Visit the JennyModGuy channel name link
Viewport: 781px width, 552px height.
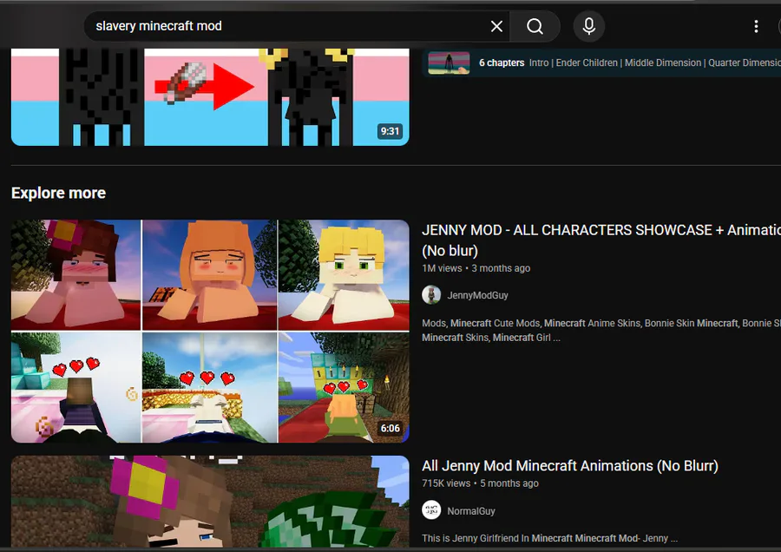click(477, 295)
